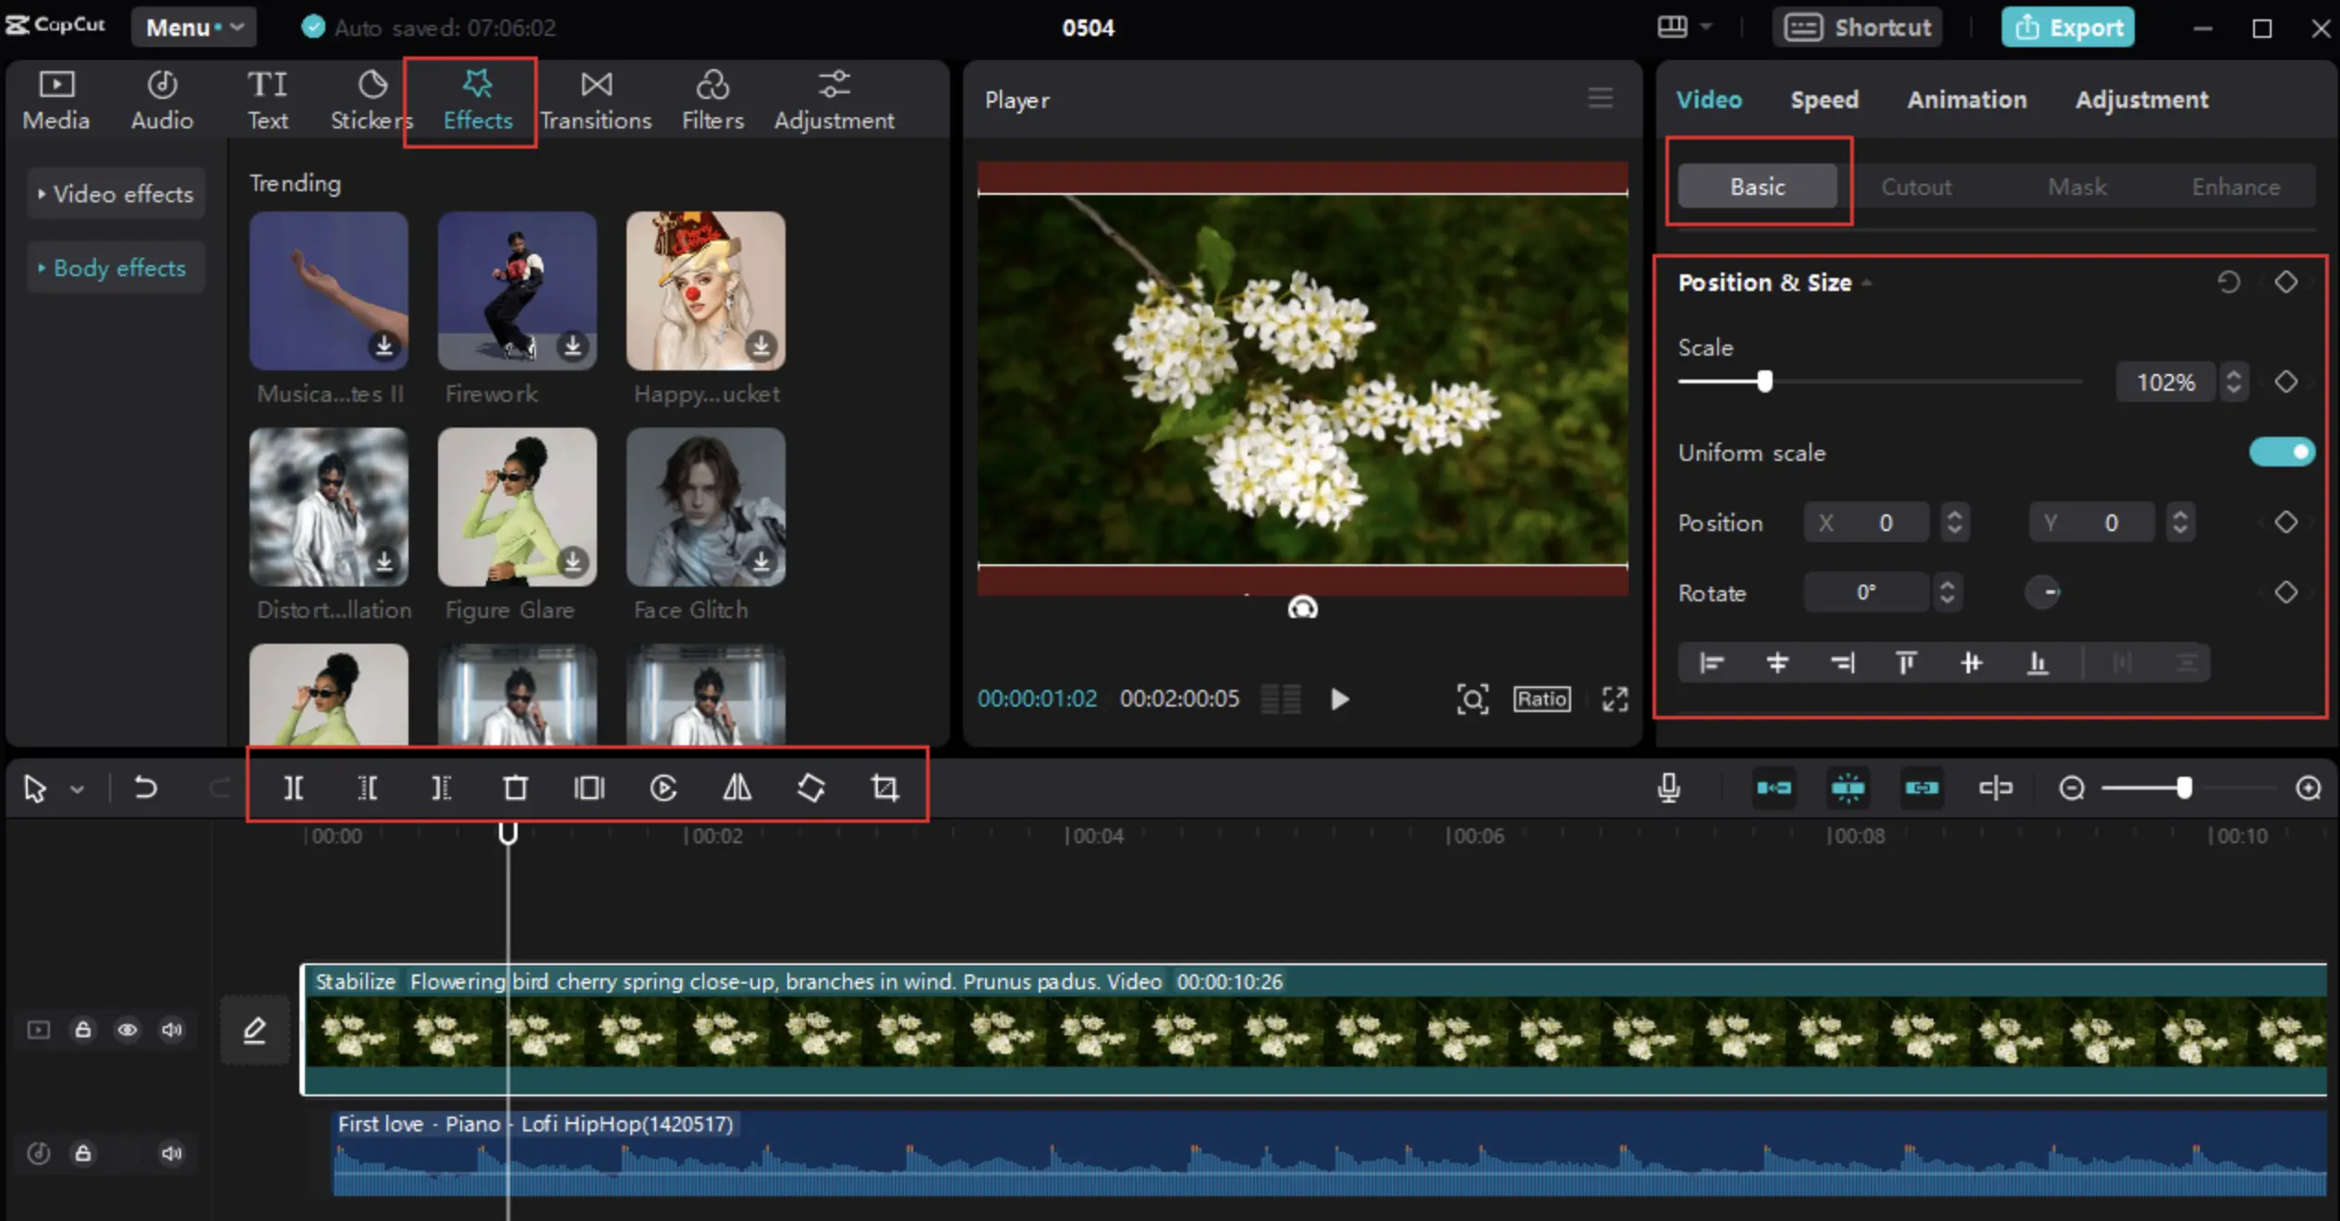This screenshot has height=1221, width=2340.
Task: Click the Split tool in timeline toolbar
Action: point(293,788)
